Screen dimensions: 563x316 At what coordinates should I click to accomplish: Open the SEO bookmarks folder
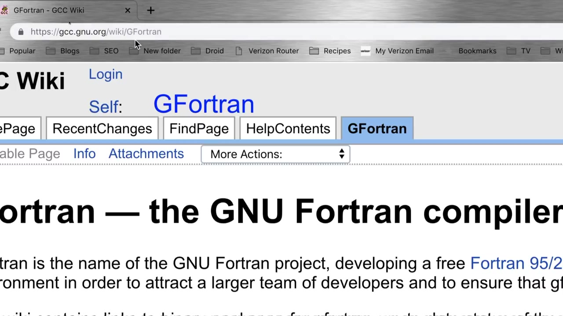(106, 50)
